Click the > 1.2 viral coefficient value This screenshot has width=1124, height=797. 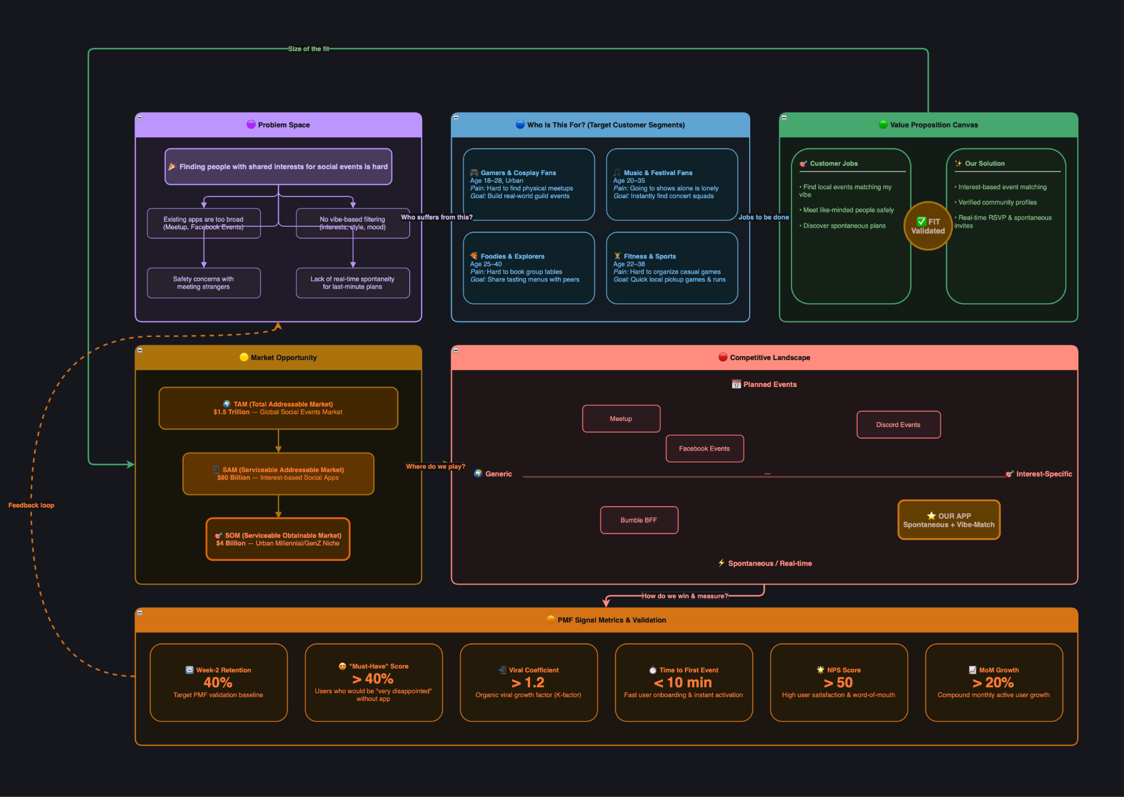point(528,682)
